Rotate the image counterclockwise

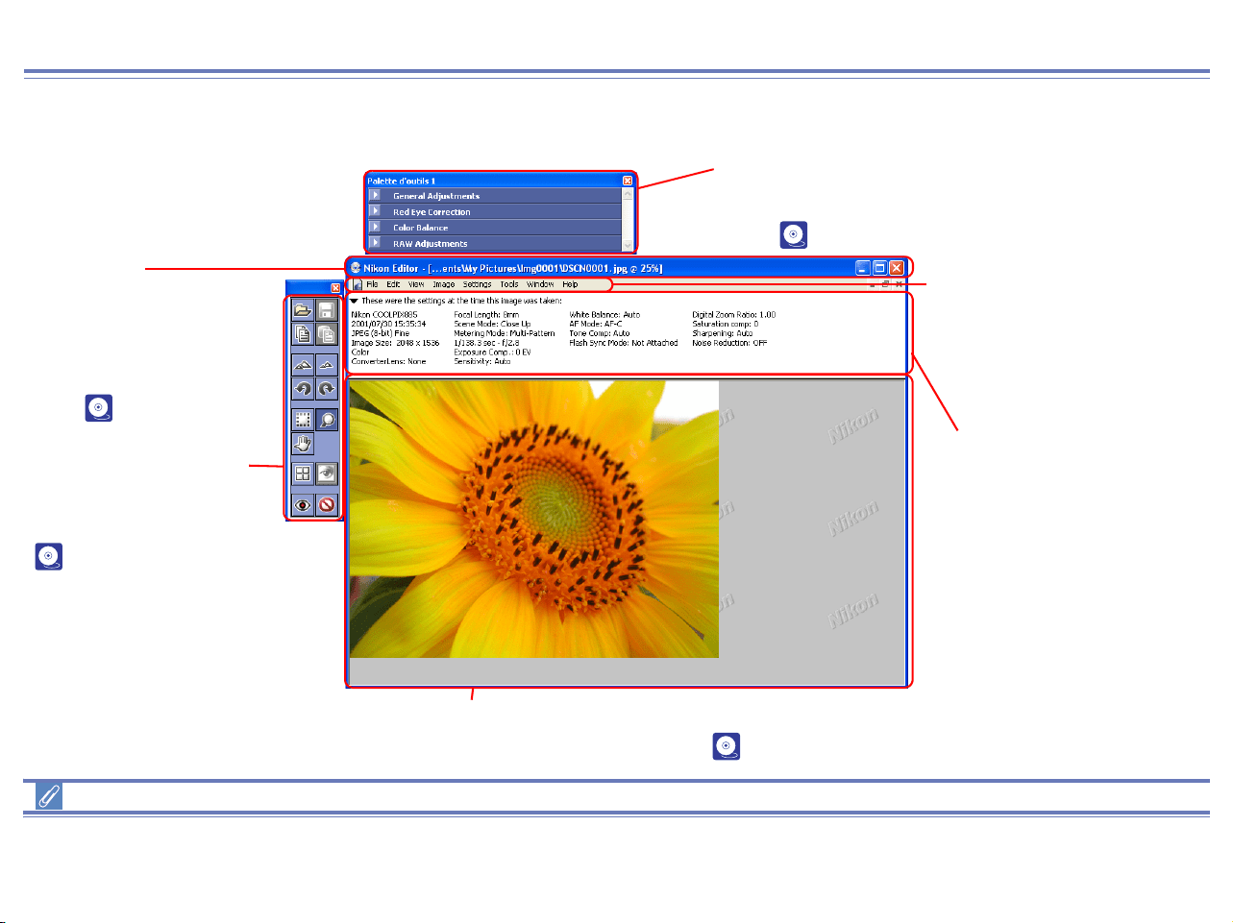[x=303, y=389]
